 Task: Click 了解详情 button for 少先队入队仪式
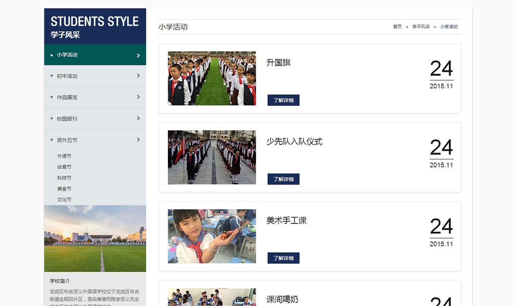tap(283, 179)
